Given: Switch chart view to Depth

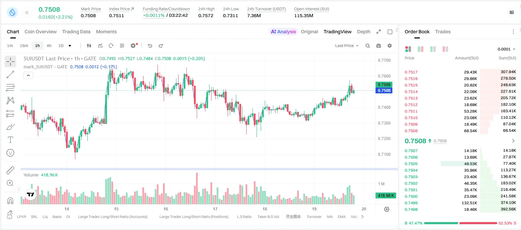Looking at the screenshot, I should 363,32.
